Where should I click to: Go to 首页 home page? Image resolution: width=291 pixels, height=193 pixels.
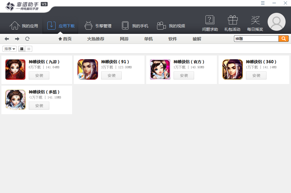(x=65, y=39)
